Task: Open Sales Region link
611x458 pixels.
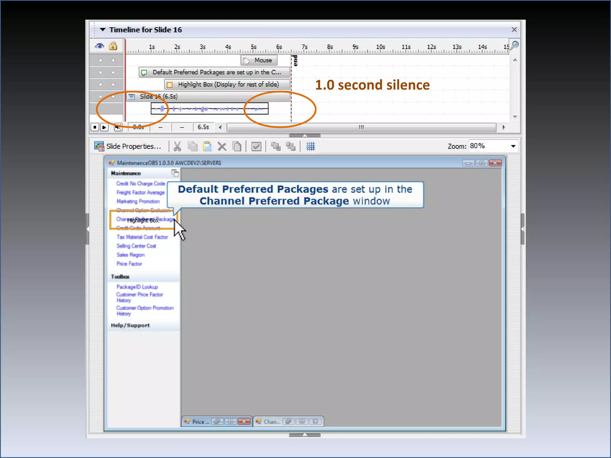Action: 131,255
